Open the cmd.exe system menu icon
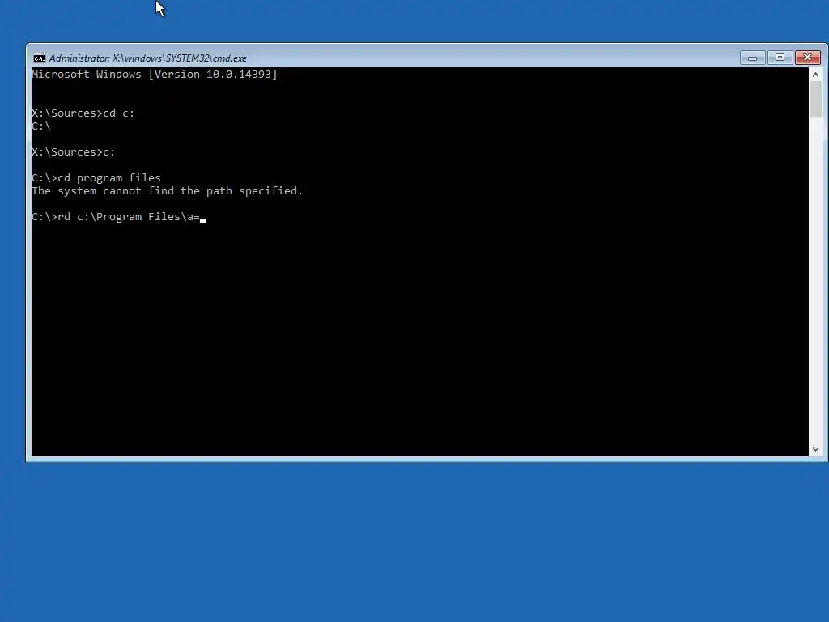Viewport: 829px width, 622px height. pyautogui.click(x=39, y=58)
